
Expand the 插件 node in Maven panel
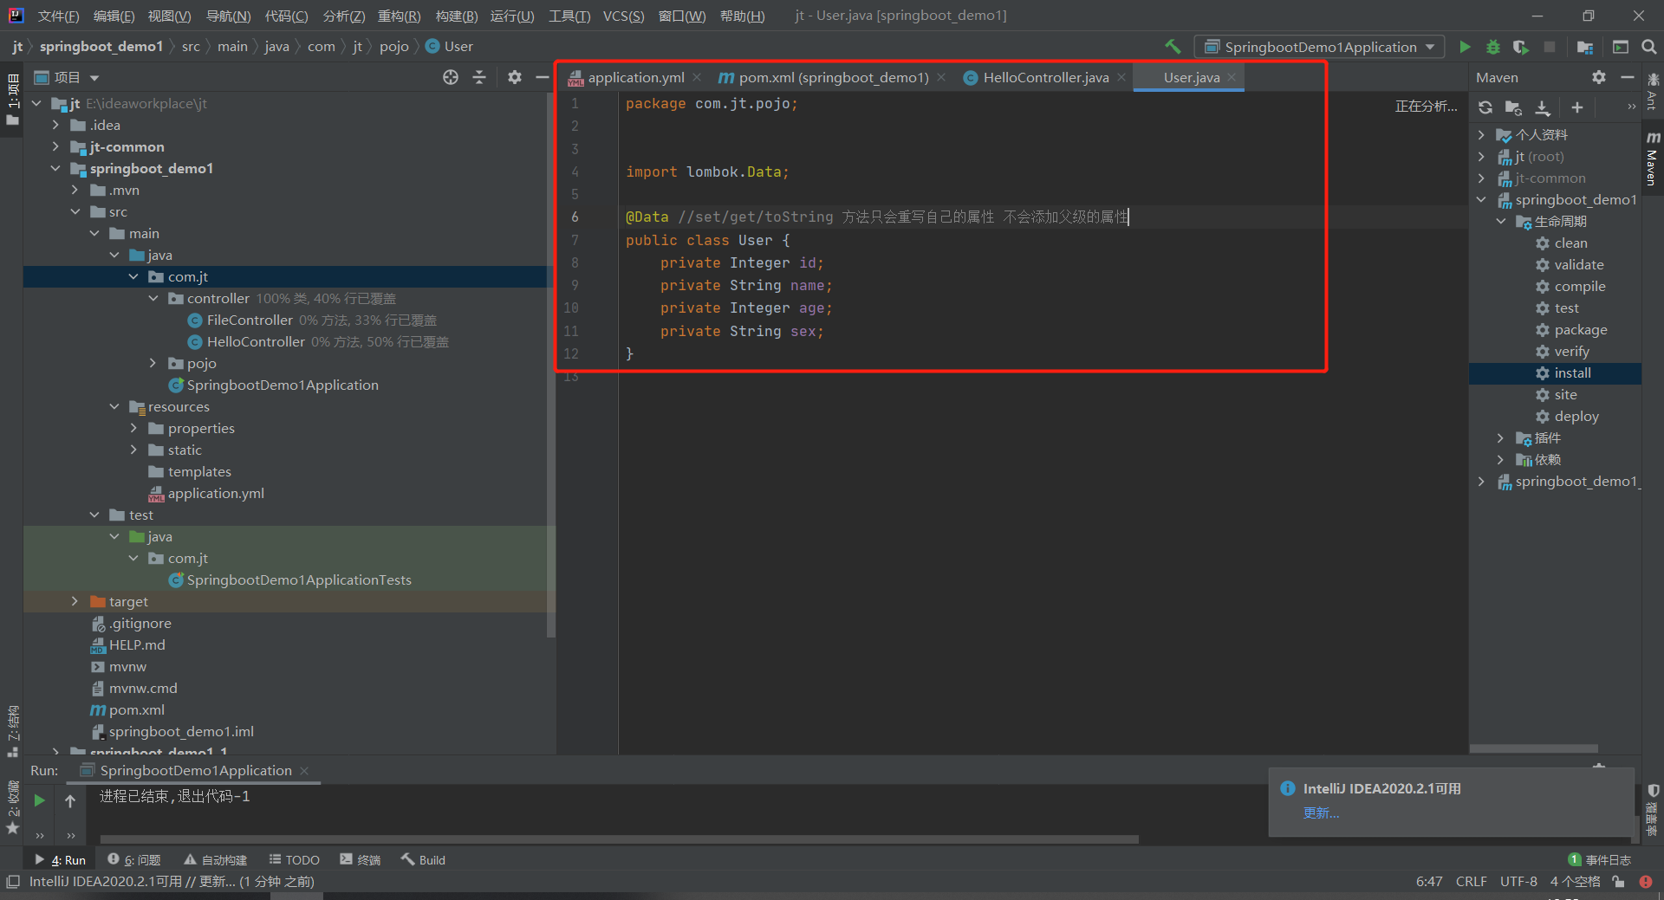[x=1500, y=438]
